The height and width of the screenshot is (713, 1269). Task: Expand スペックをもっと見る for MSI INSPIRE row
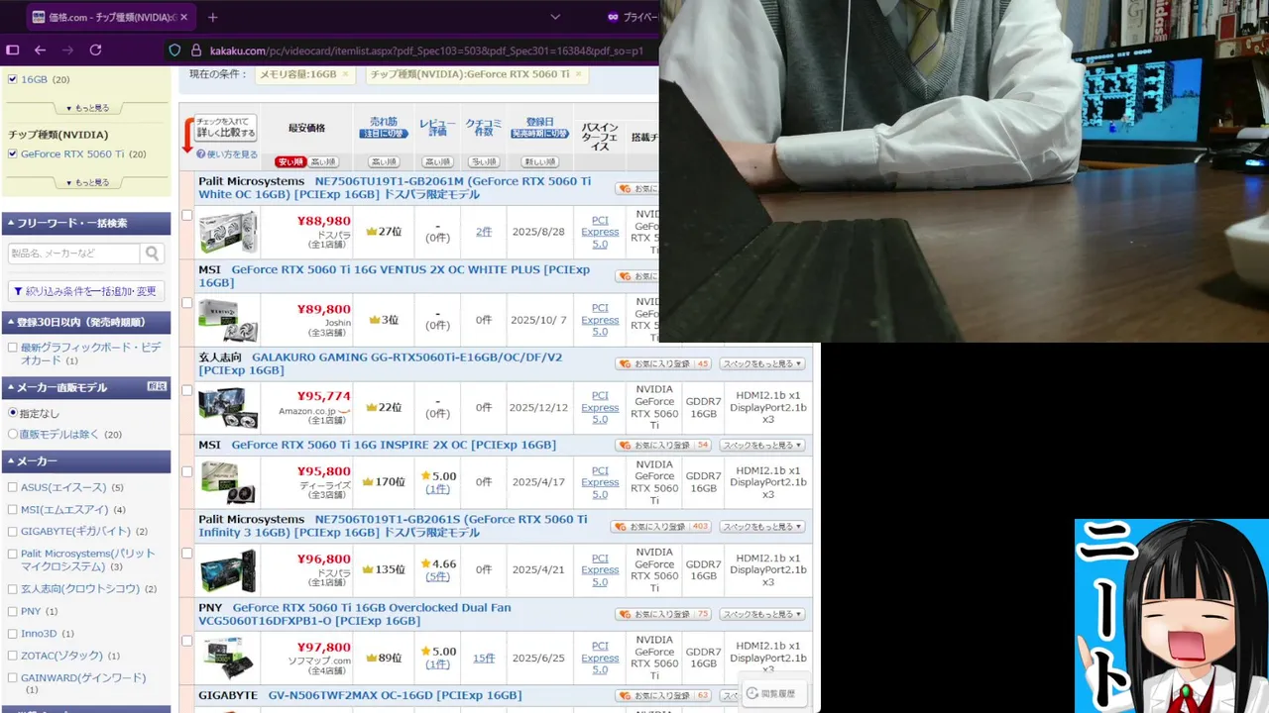tap(761, 445)
